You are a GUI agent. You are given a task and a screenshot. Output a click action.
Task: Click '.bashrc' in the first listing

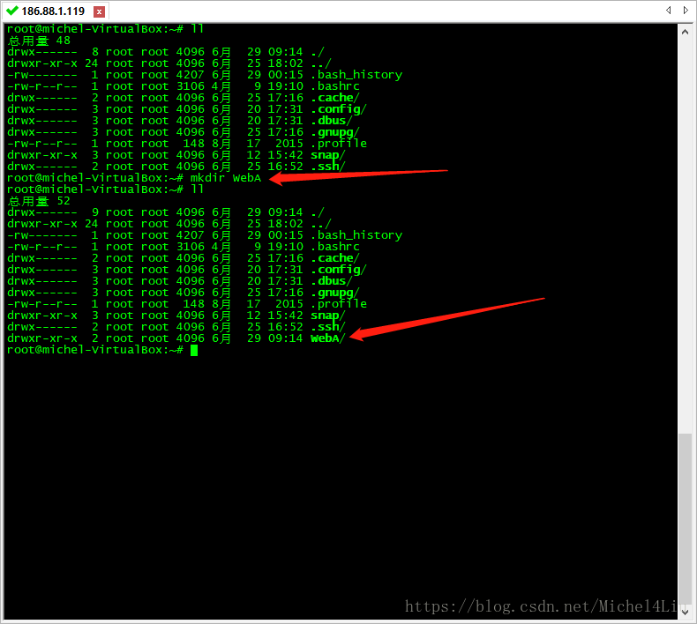click(x=335, y=86)
